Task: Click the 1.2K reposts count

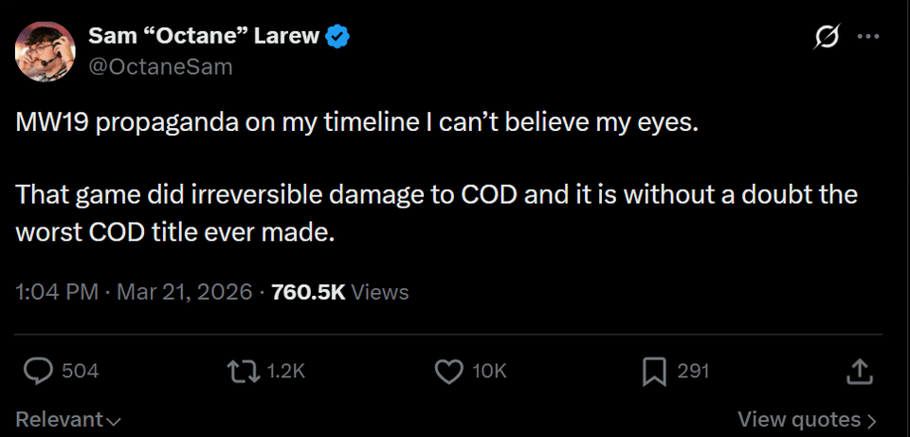Action: [x=285, y=372]
